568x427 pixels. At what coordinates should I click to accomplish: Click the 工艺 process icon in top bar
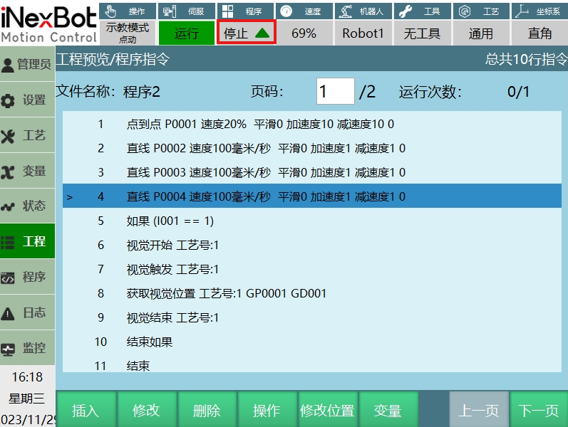[466, 11]
